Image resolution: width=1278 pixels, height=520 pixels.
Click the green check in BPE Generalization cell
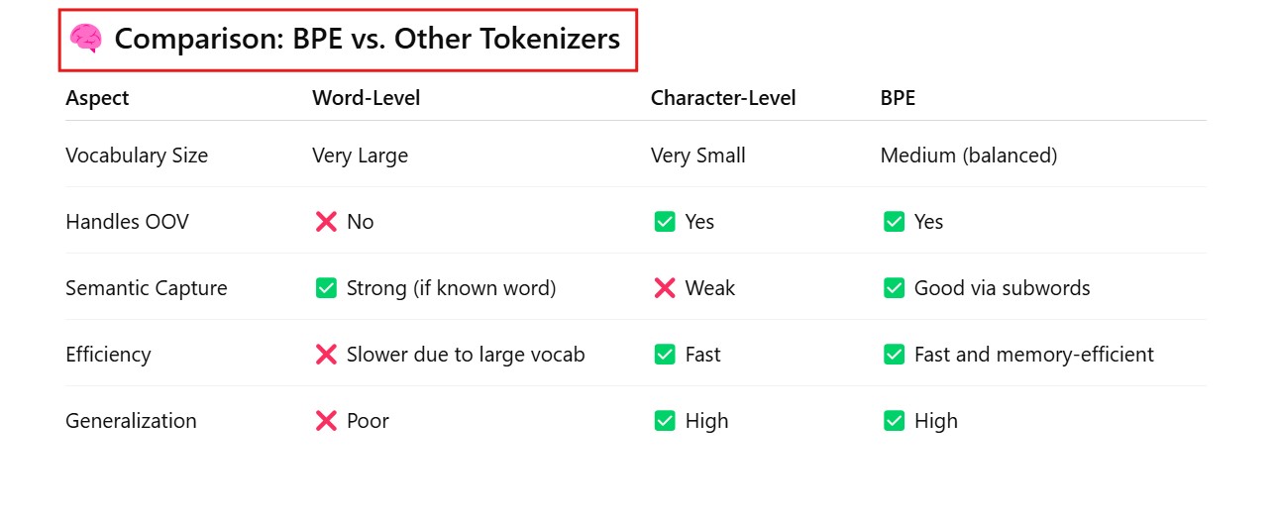pyautogui.click(x=894, y=421)
